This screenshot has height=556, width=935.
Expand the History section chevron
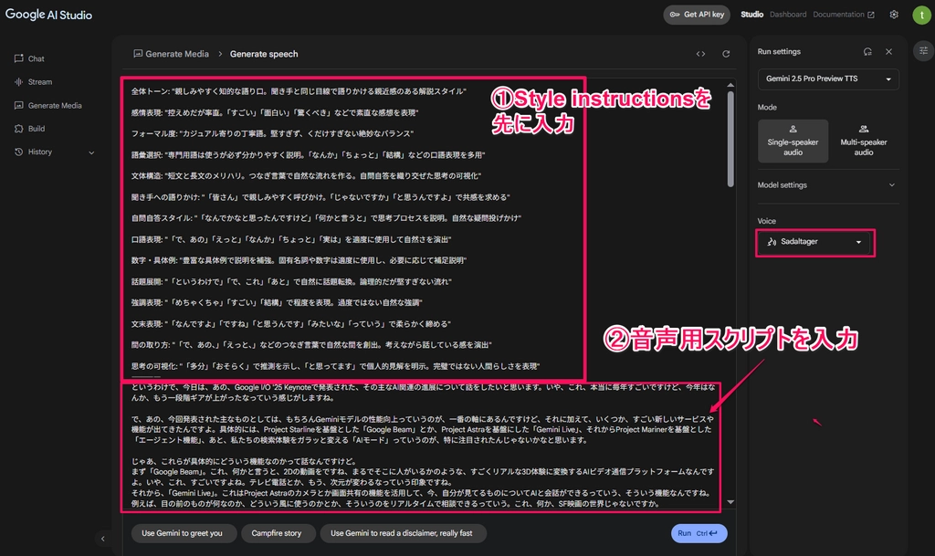point(91,152)
